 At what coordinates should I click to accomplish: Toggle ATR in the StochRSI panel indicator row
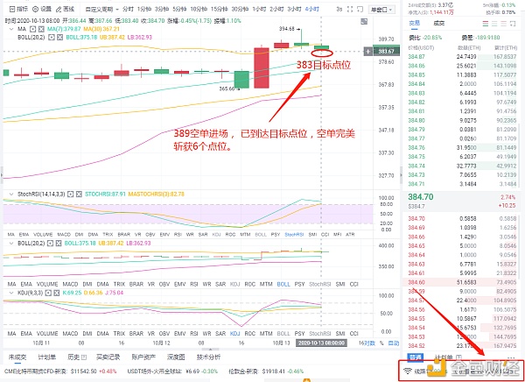(x=350, y=235)
